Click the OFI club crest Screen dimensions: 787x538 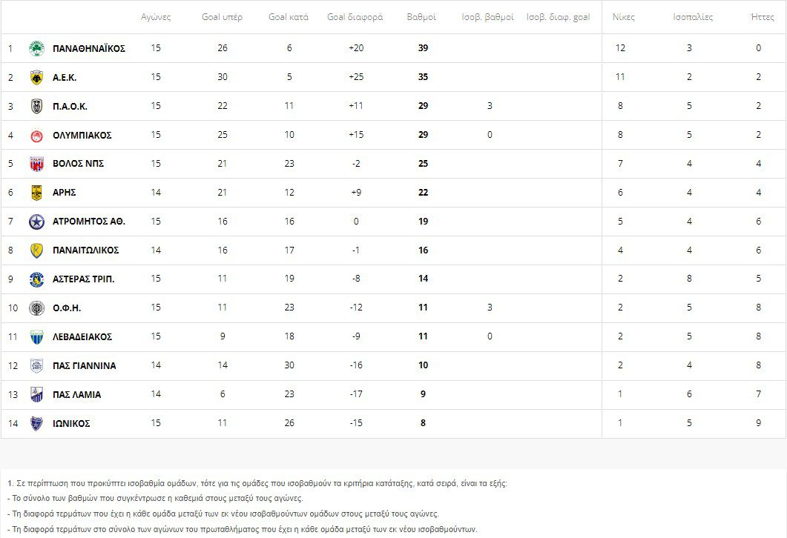click(36, 308)
